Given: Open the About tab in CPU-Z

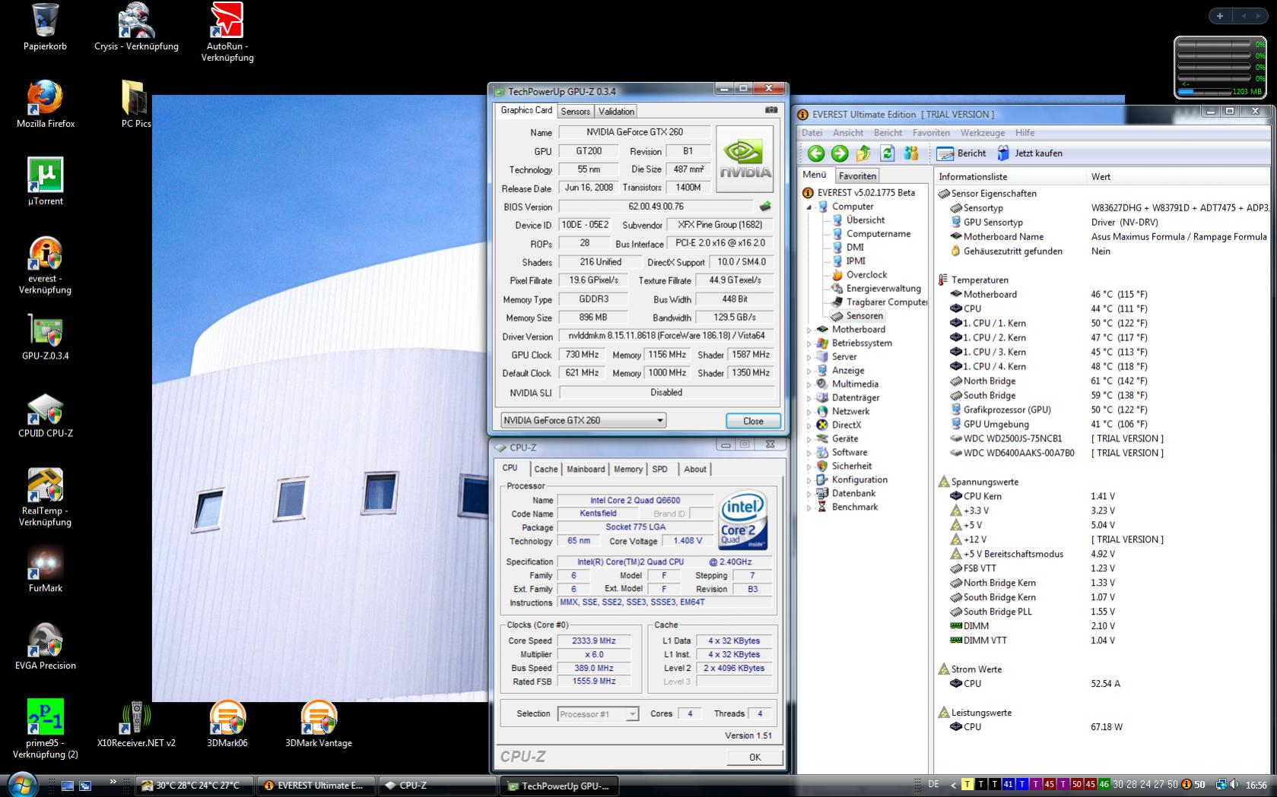Looking at the screenshot, I should pyautogui.click(x=694, y=470).
